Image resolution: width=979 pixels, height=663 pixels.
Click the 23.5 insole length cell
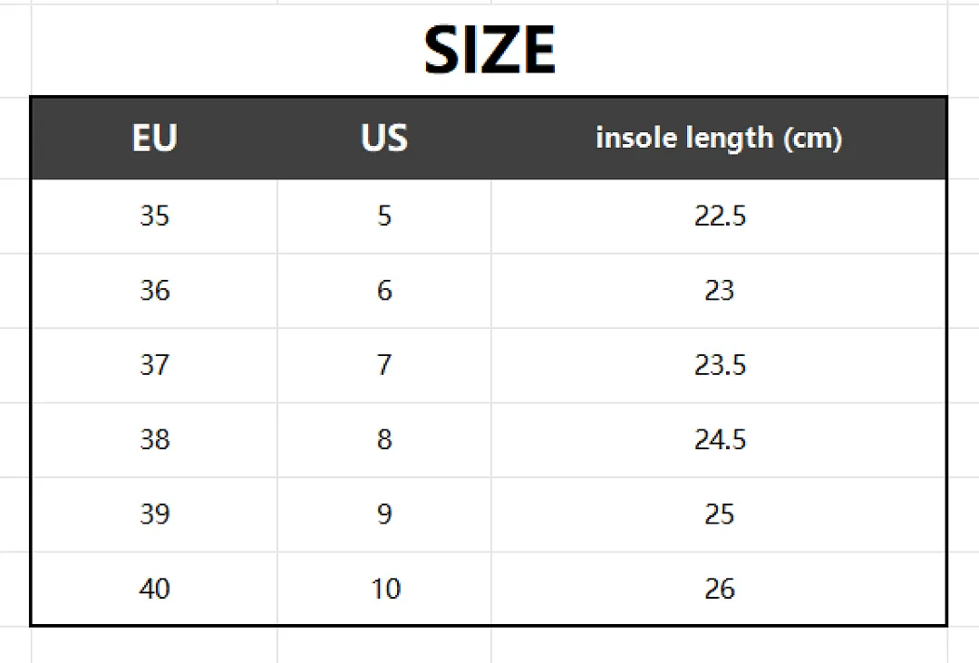click(x=719, y=365)
